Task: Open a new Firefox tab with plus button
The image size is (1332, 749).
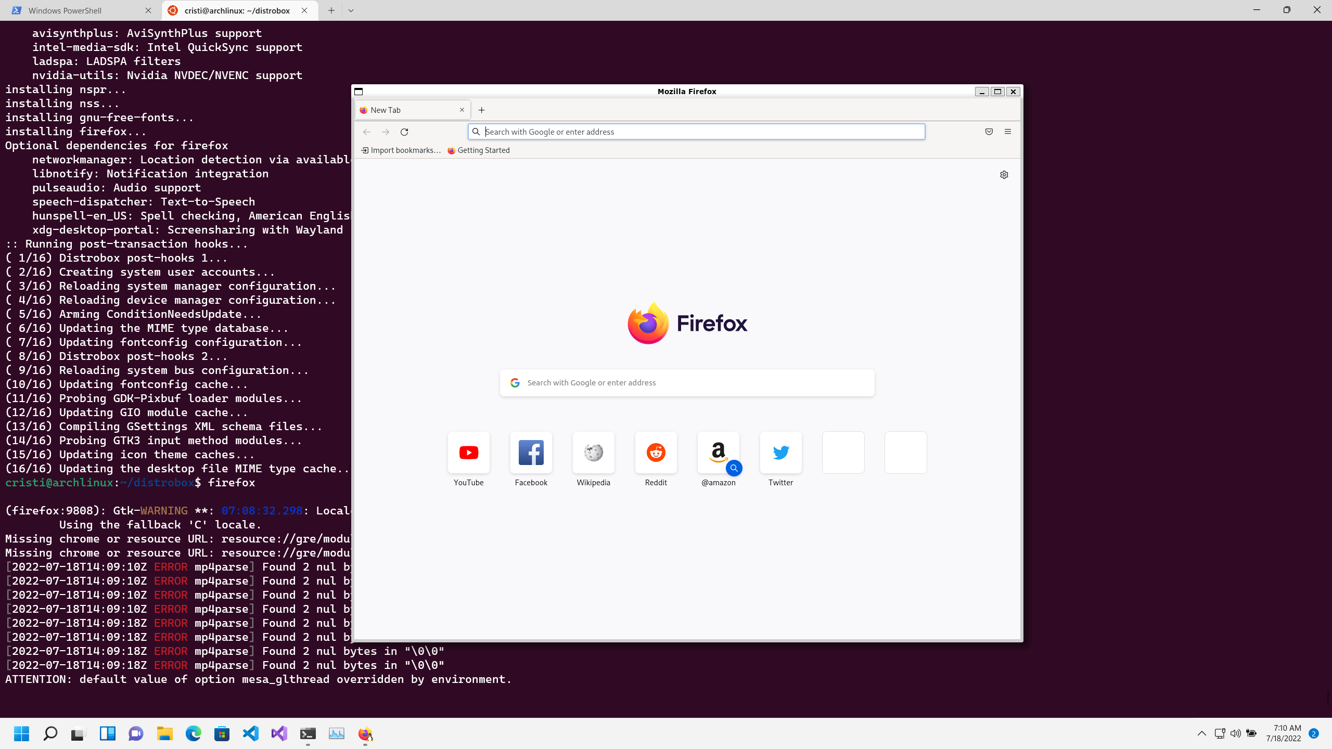Action: pos(481,110)
